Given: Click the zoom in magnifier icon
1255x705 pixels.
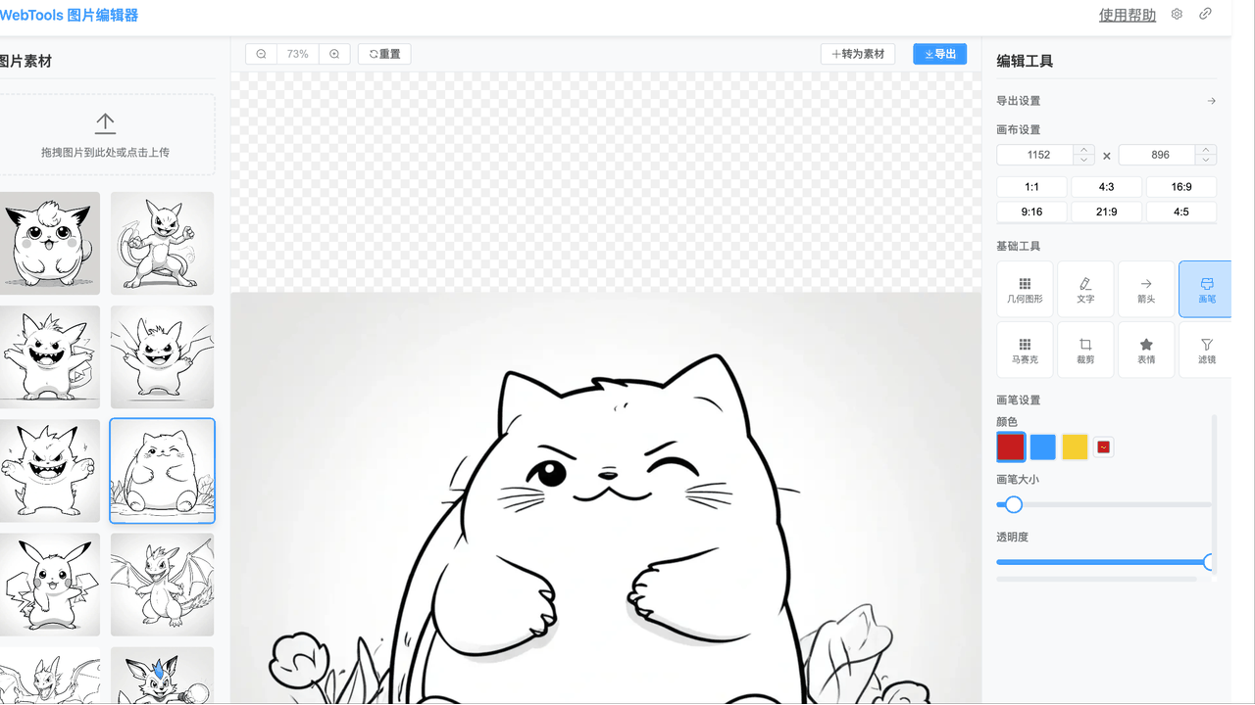Looking at the screenshot, I should point(334,54).
